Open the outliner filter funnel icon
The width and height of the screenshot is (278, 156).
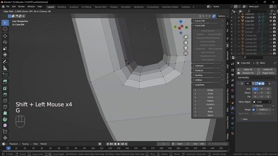tap(272, 11)
